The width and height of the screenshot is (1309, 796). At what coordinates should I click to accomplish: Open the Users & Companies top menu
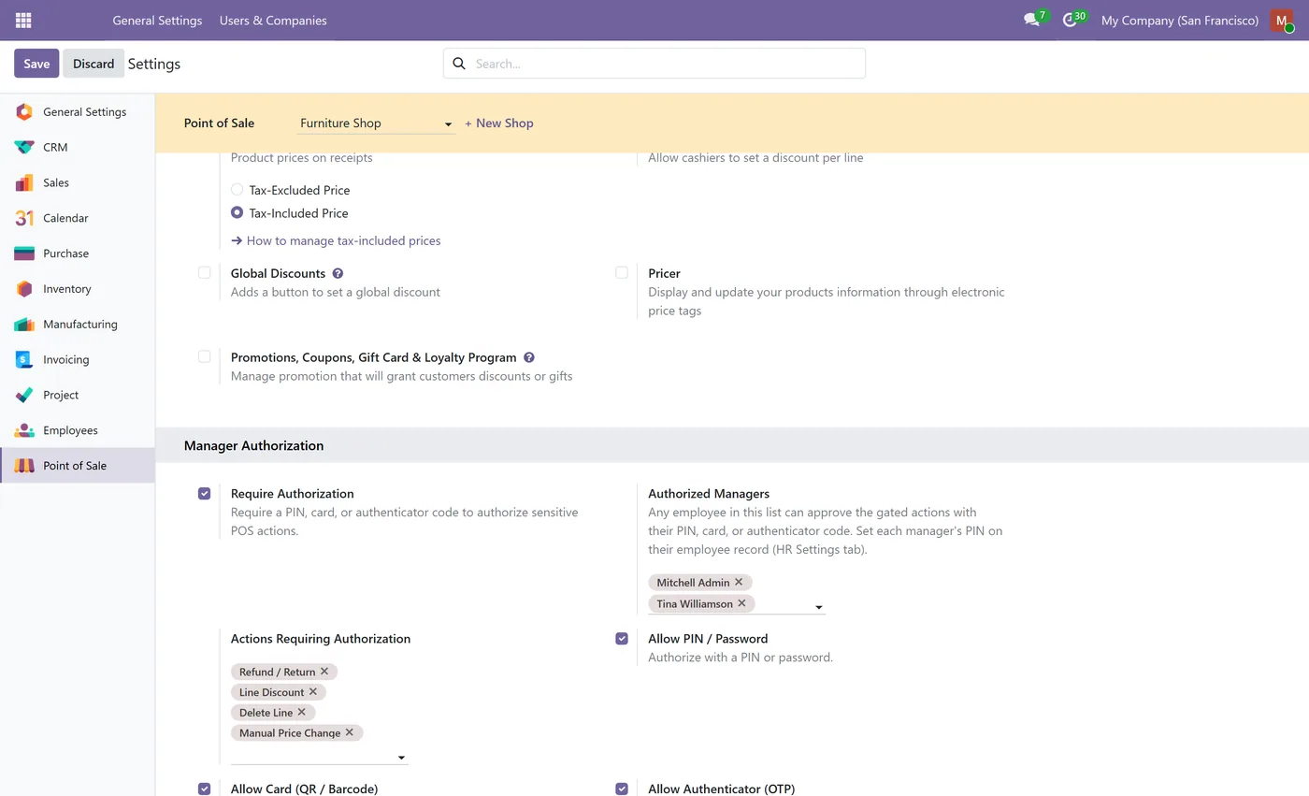273,20
